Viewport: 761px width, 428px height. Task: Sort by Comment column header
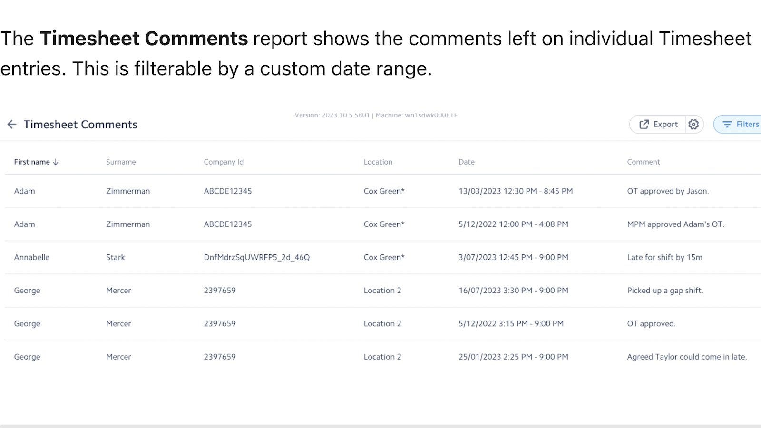644,162
